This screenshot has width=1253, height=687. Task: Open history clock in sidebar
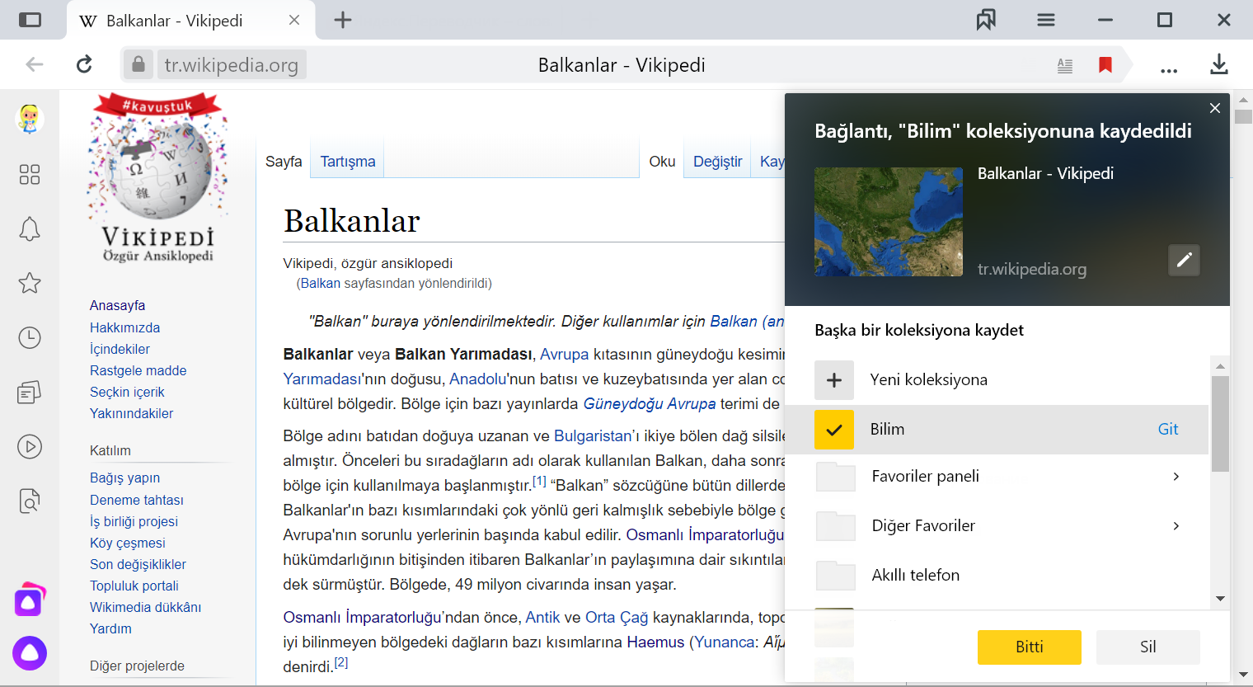click(30, 337)
